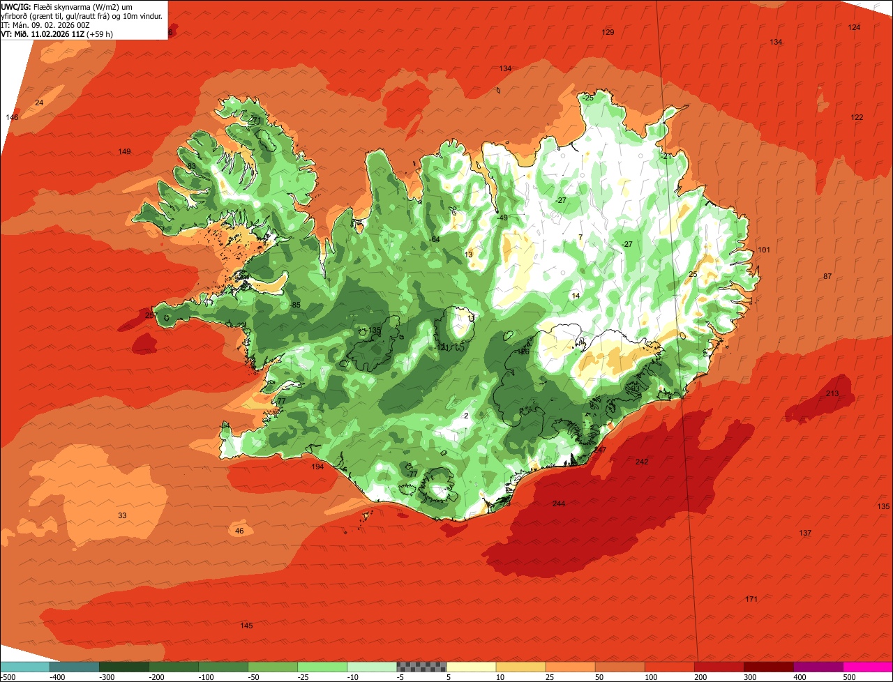893x682 pixels.
Task: Click the legend swatch between -25 and -10
Action: (322, 667)
